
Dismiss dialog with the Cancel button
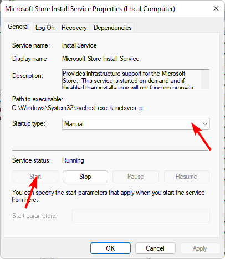click(x=155, y=248)
